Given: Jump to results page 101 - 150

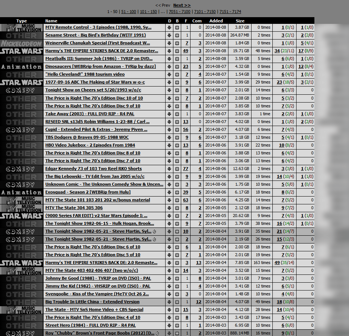Looking at the screenshot, I should [x=148, y=12].
